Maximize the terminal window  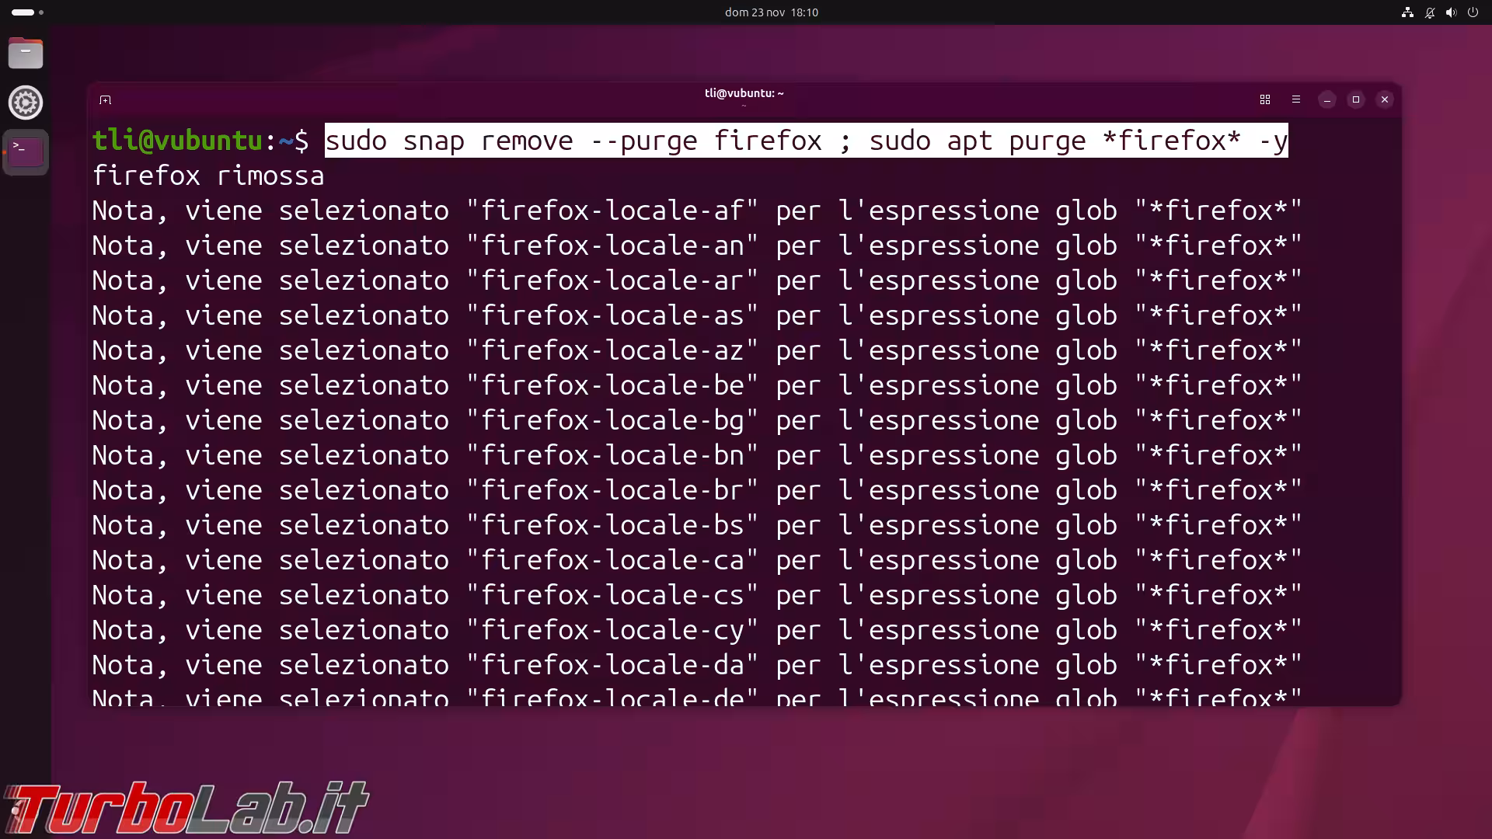tap(1355, 99)
